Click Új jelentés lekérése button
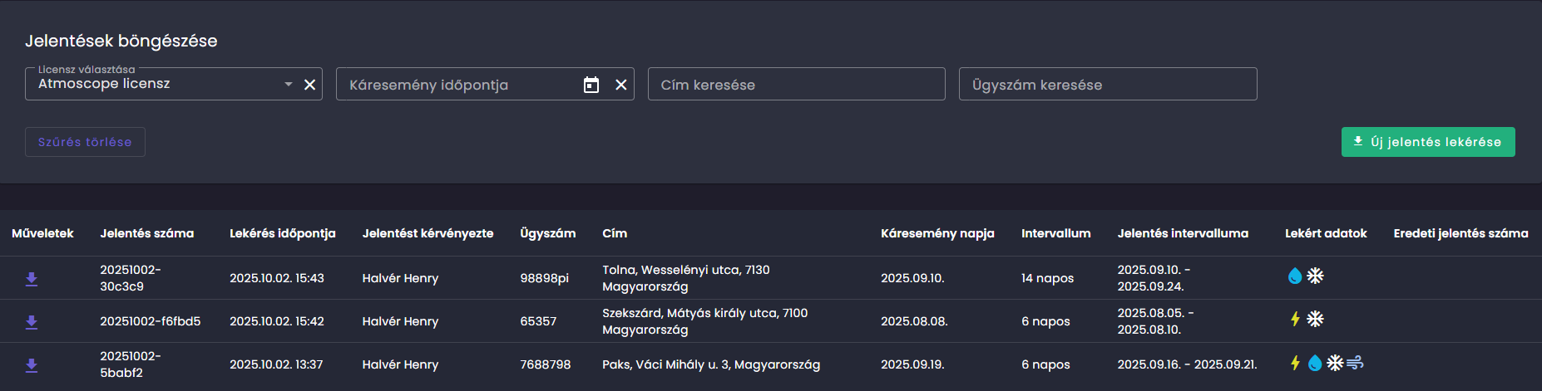 (x=1427, y=142)
